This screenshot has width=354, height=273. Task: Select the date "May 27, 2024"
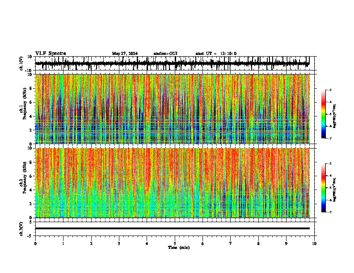(125, 54)
